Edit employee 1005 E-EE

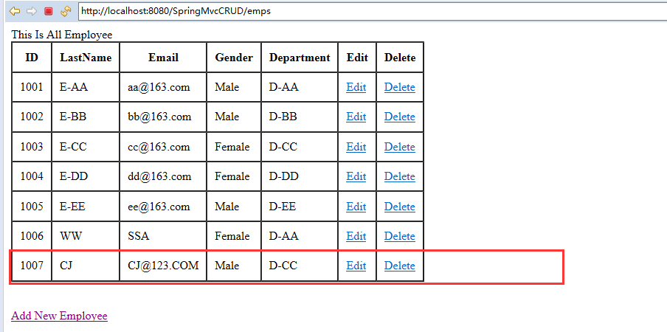356,207
